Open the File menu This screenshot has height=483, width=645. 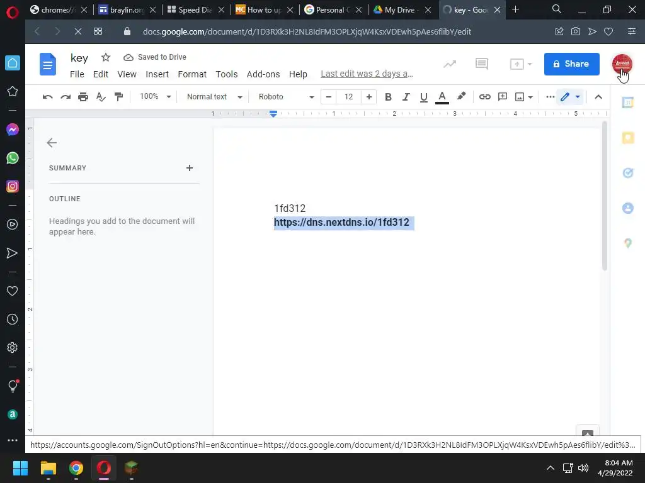(x=77, y=74)
